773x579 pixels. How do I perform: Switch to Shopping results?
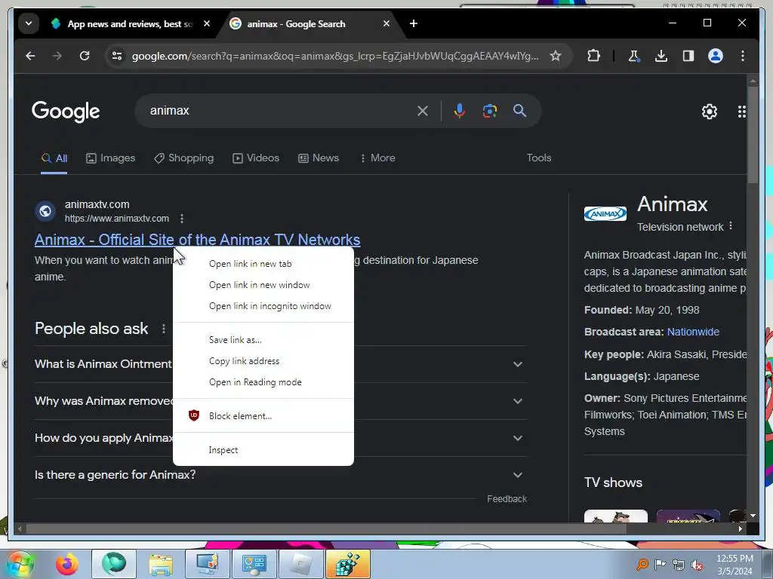click(x=184, y=158)
